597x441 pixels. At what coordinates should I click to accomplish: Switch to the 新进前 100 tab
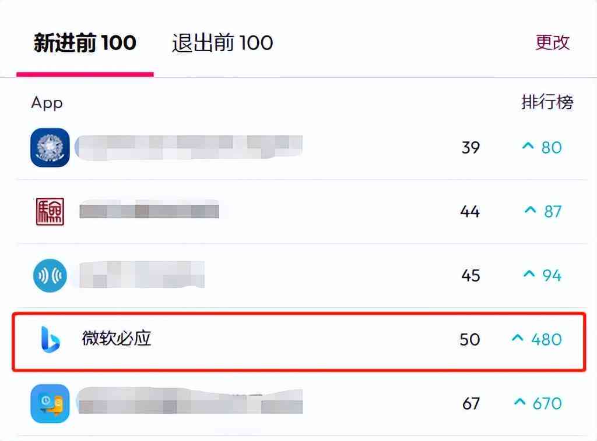(85, 42)
